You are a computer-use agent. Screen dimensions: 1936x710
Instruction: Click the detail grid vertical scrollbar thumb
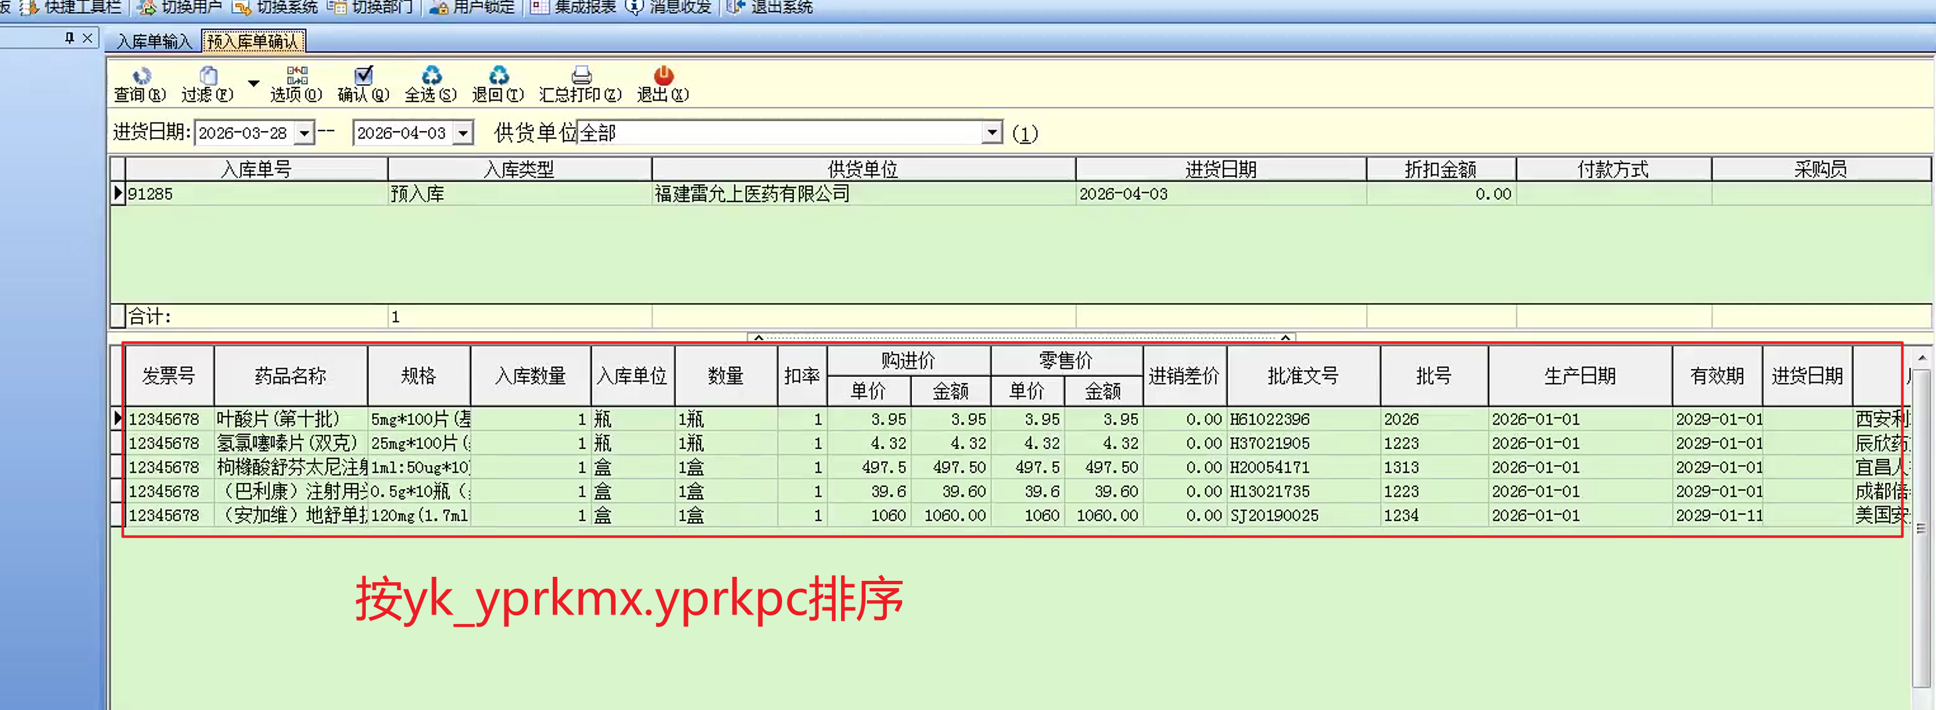tap(1921, 528)
